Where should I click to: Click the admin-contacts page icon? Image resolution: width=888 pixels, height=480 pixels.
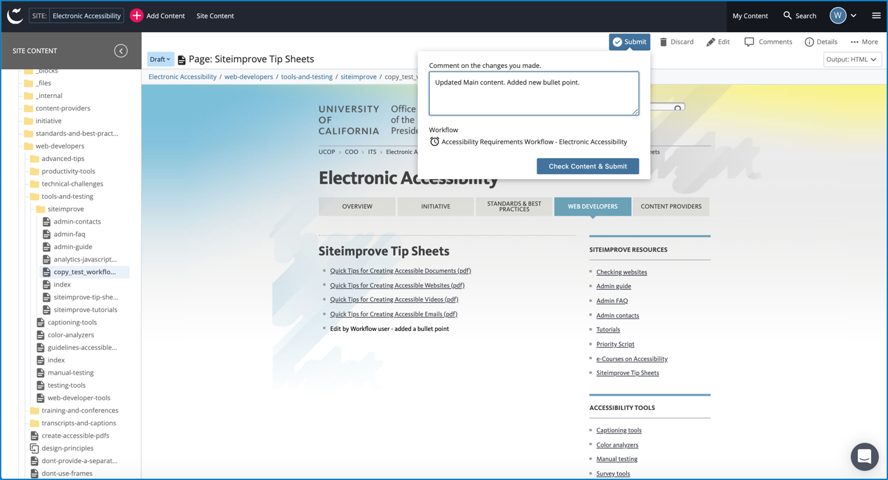[x=46, y=222]
